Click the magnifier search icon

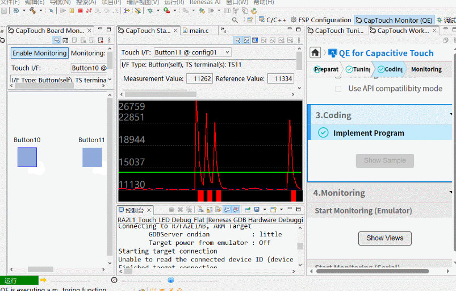235,20
